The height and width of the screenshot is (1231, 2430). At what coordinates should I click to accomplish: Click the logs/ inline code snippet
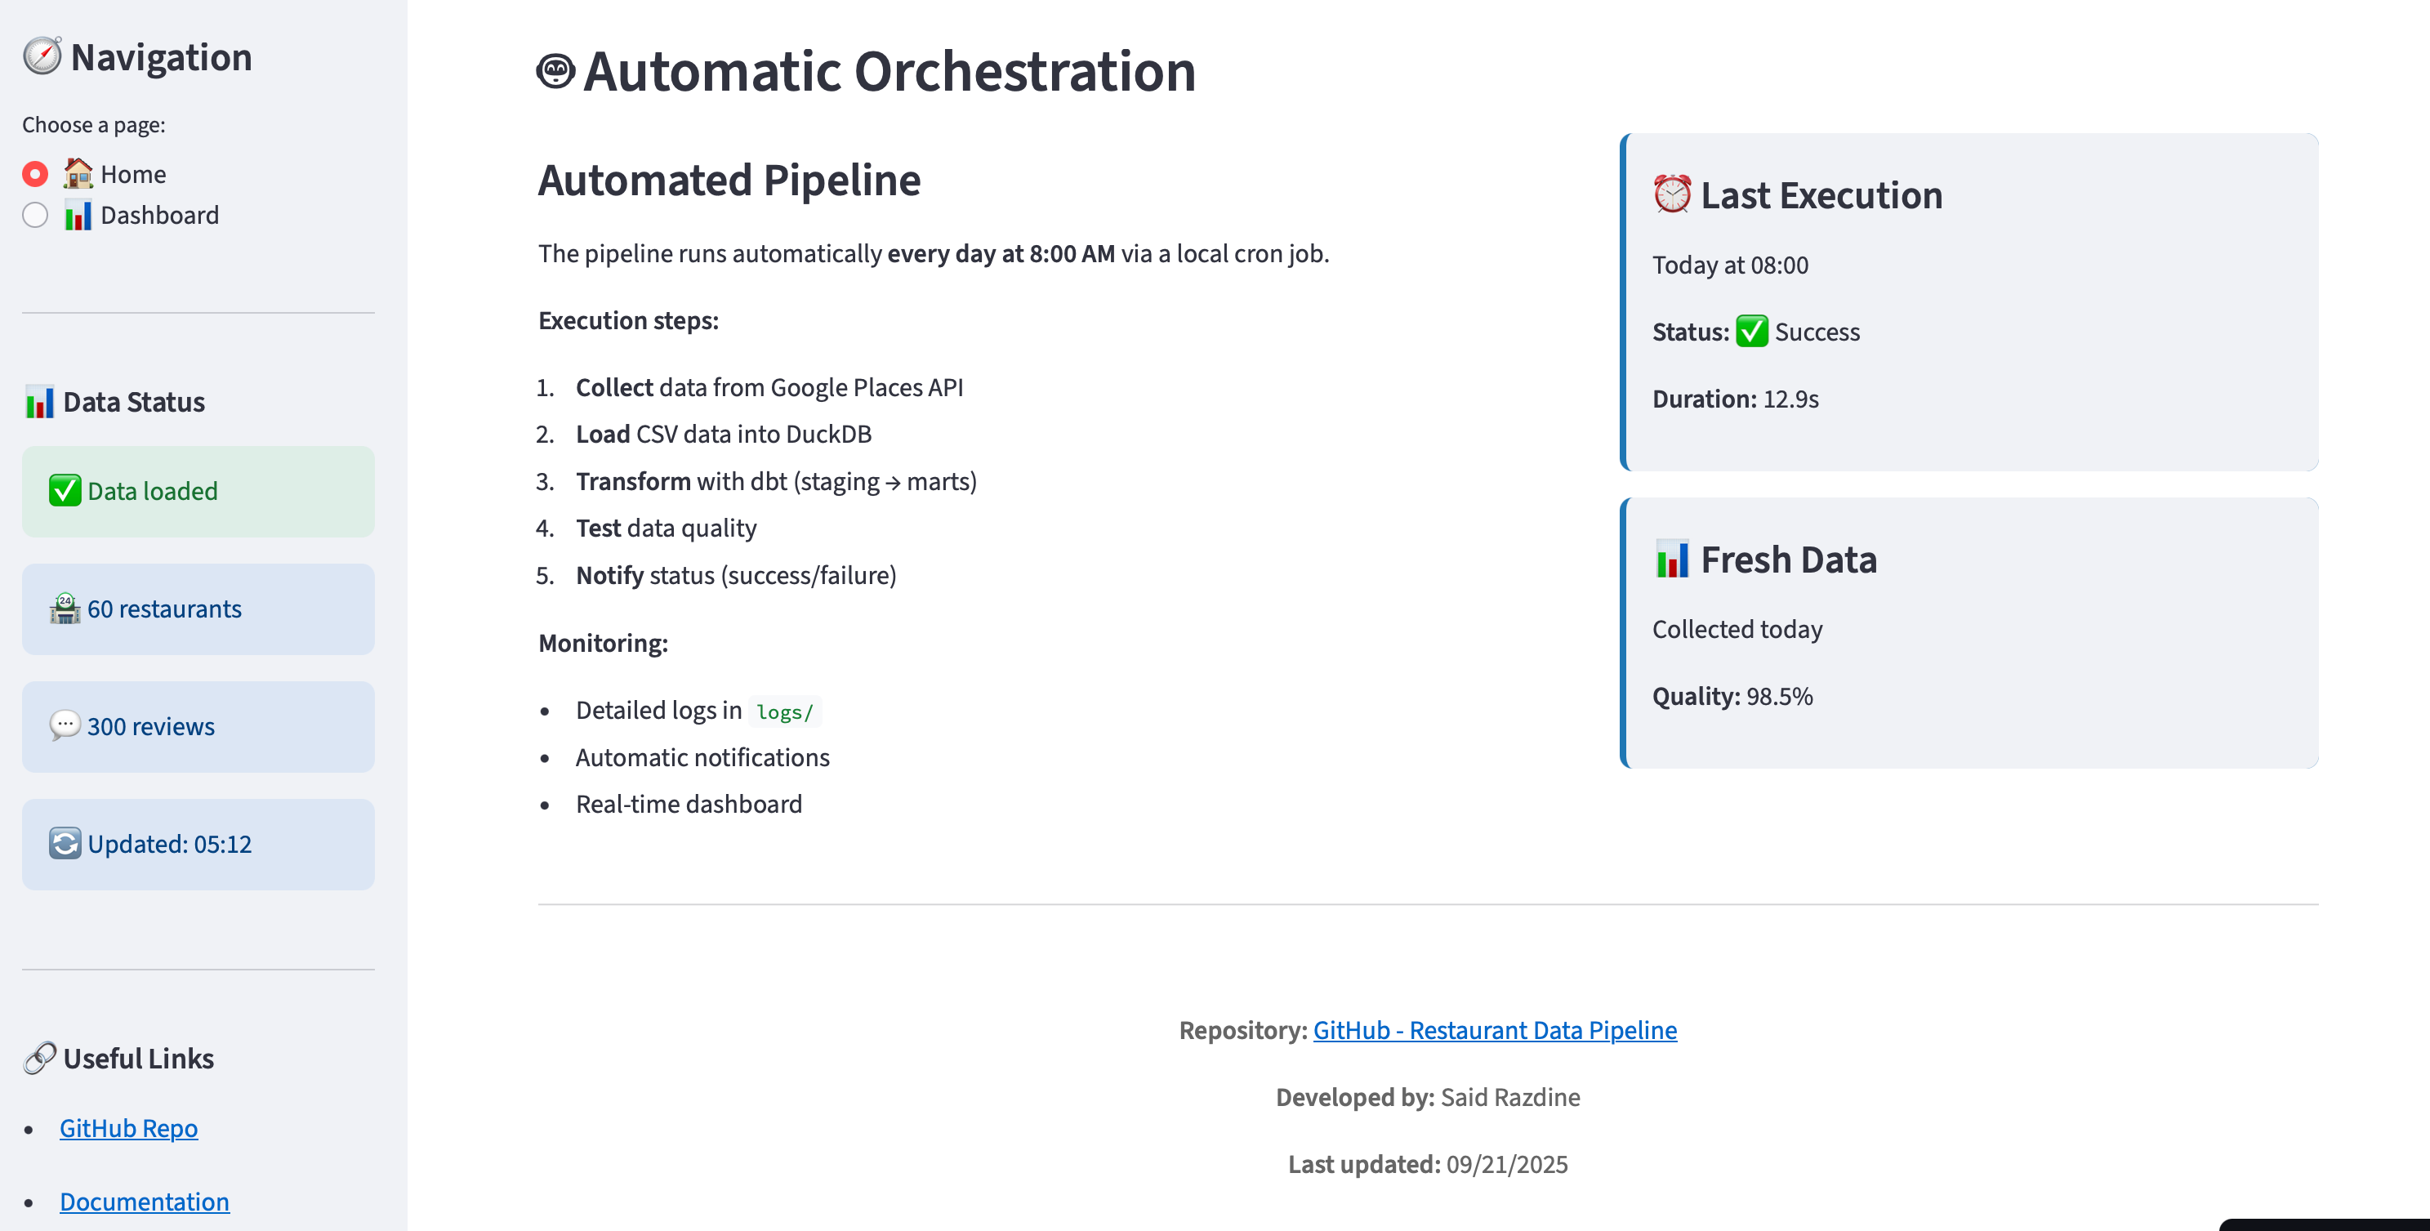tap(784, 711)
